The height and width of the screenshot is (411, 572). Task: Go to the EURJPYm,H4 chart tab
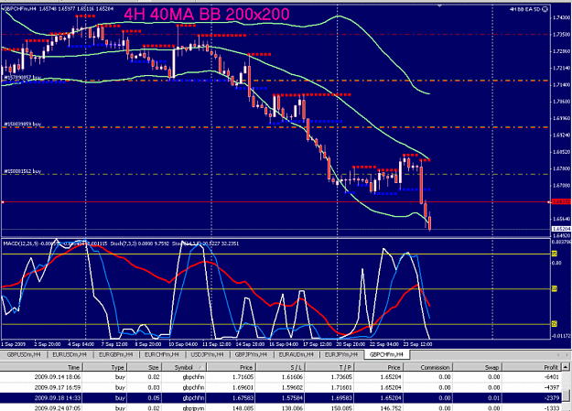pos(341,354)
